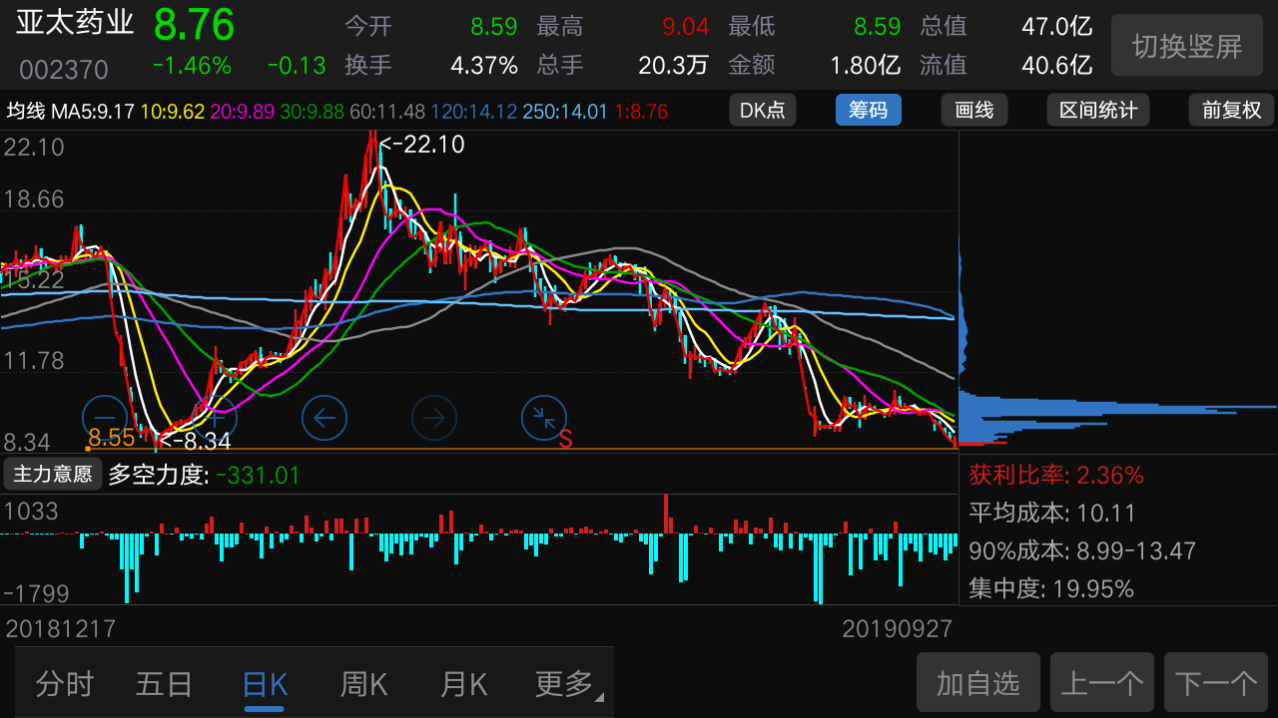
Task: Tap the green 30:9.88 average value
Action: point(313,111)
